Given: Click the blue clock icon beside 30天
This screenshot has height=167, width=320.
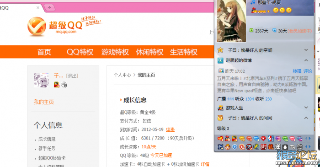Looking at the screenshot, I should [274, 30].
